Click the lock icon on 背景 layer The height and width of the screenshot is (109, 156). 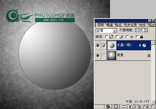point(149,56)
